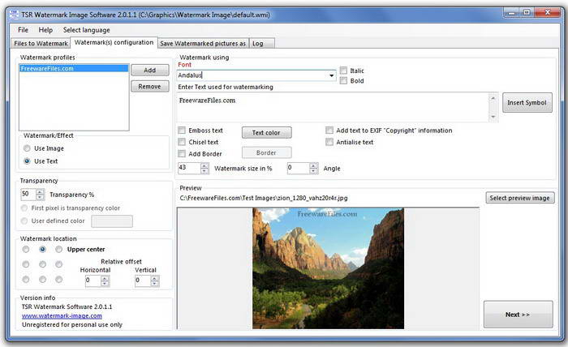Screen dimensions: 568x347
Task: Enable the Emboss text checkbox
Action: click(182, 131)
